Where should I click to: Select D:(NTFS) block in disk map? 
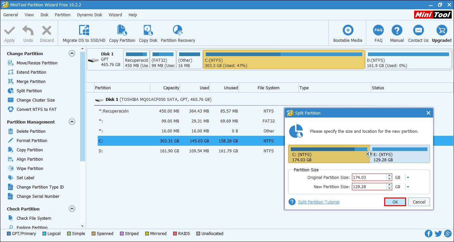point(408,59)
